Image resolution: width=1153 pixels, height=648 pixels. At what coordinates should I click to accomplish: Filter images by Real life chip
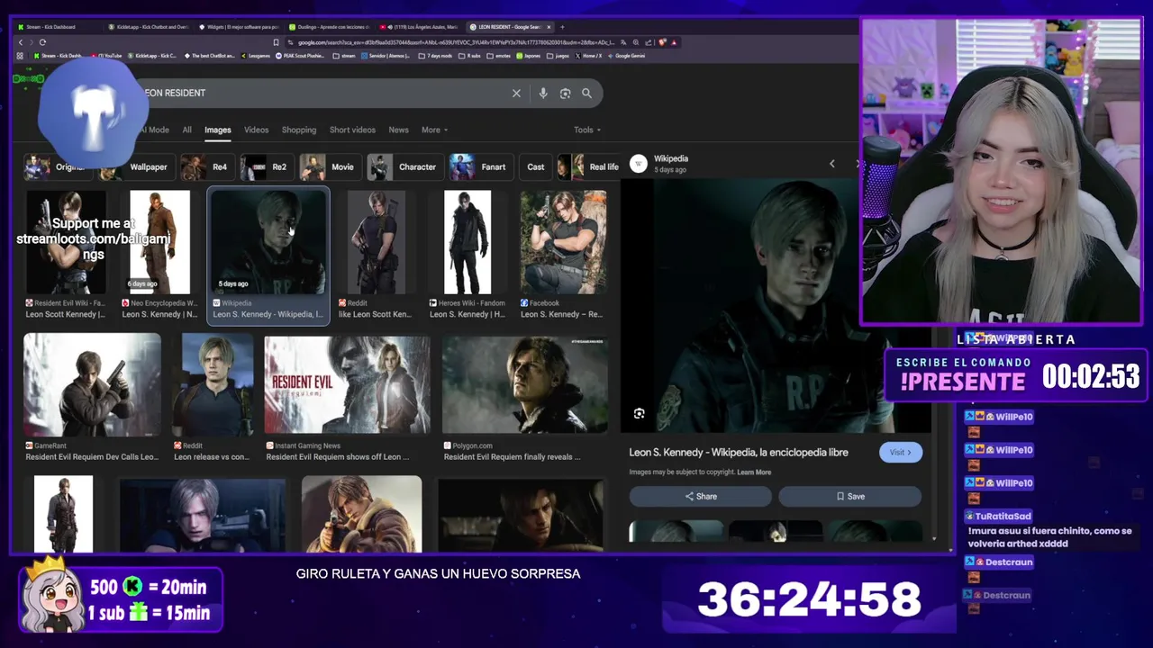coord(590,166)
